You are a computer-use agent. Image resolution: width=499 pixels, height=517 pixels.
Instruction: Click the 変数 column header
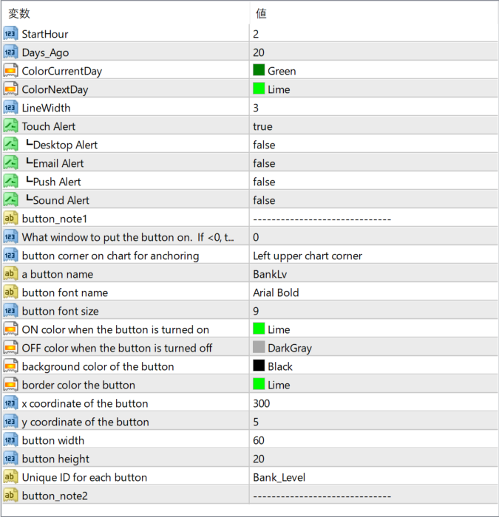[x=18, y=13]
